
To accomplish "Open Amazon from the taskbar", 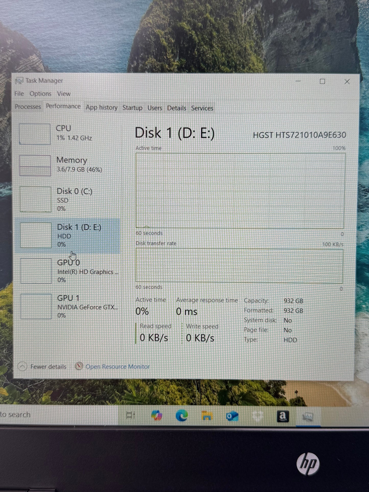I will point(283,416).
